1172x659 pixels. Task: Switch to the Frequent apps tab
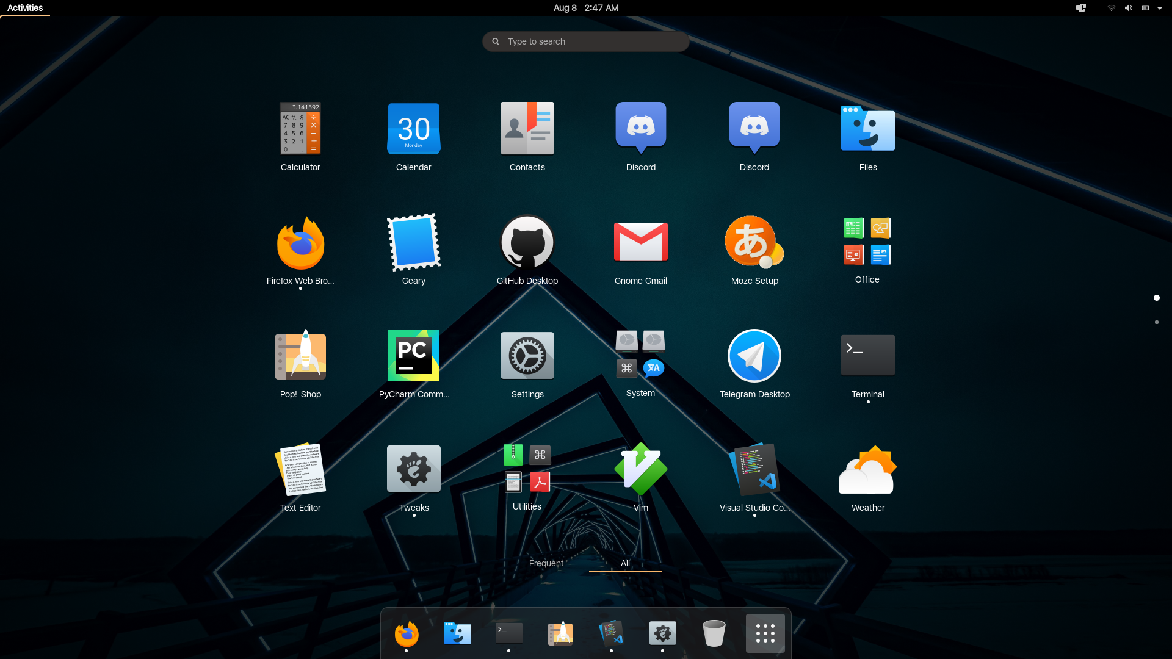pyautogui.click(x=546, y=563)
